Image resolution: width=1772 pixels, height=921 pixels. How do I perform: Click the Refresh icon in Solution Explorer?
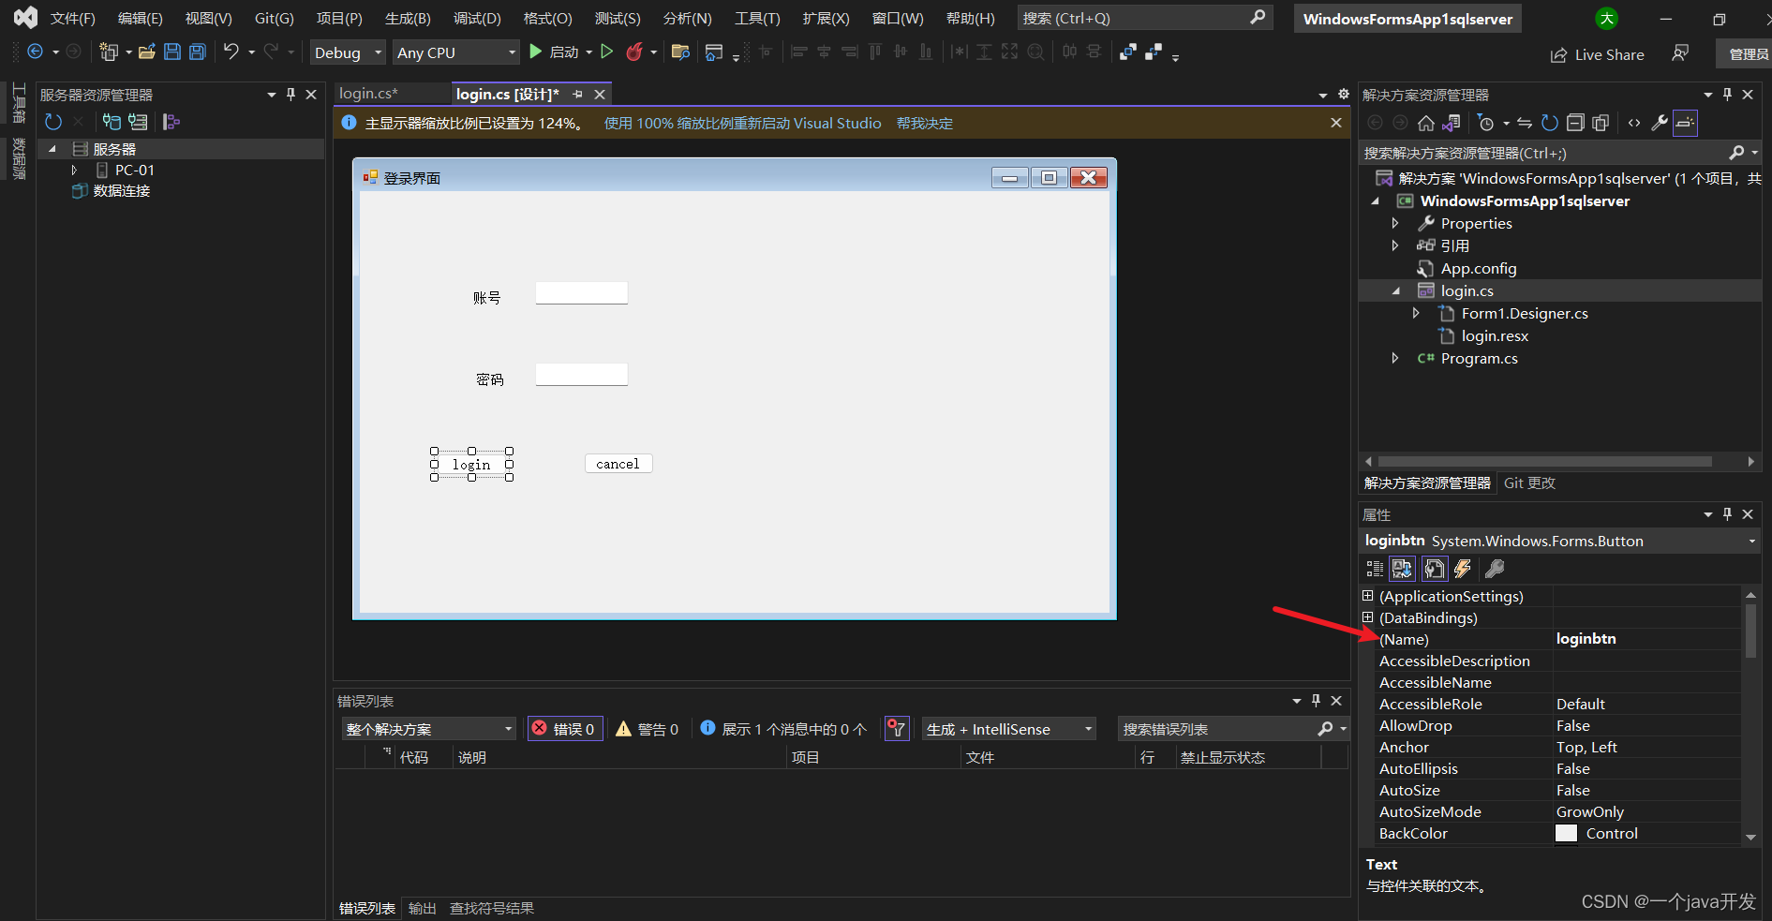pyautogui.click(x=1550, y=123)
